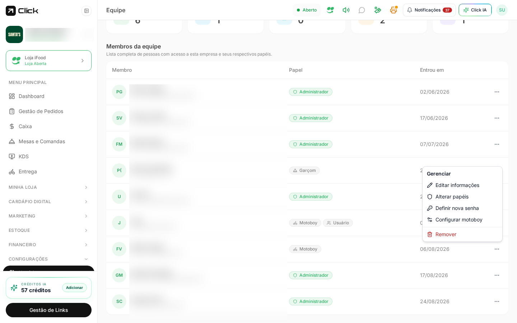Open actions menu for FM member row

(x=497, y=144)
